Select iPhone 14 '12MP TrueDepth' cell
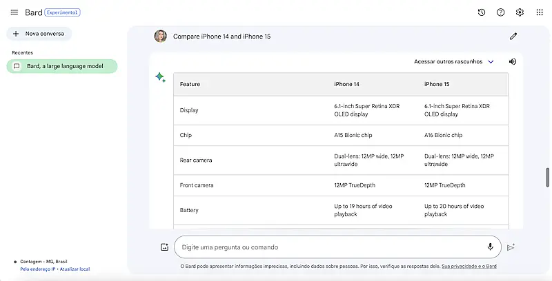This screenshot has height=281, width=552. click(x=355, y=185)
